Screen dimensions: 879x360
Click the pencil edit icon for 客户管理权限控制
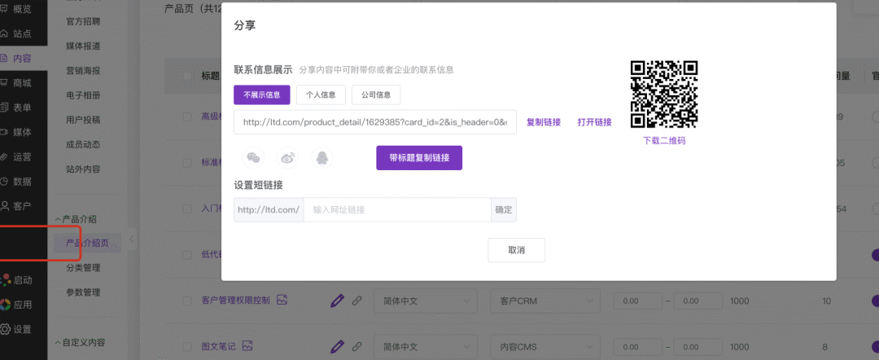coord(337,301)
